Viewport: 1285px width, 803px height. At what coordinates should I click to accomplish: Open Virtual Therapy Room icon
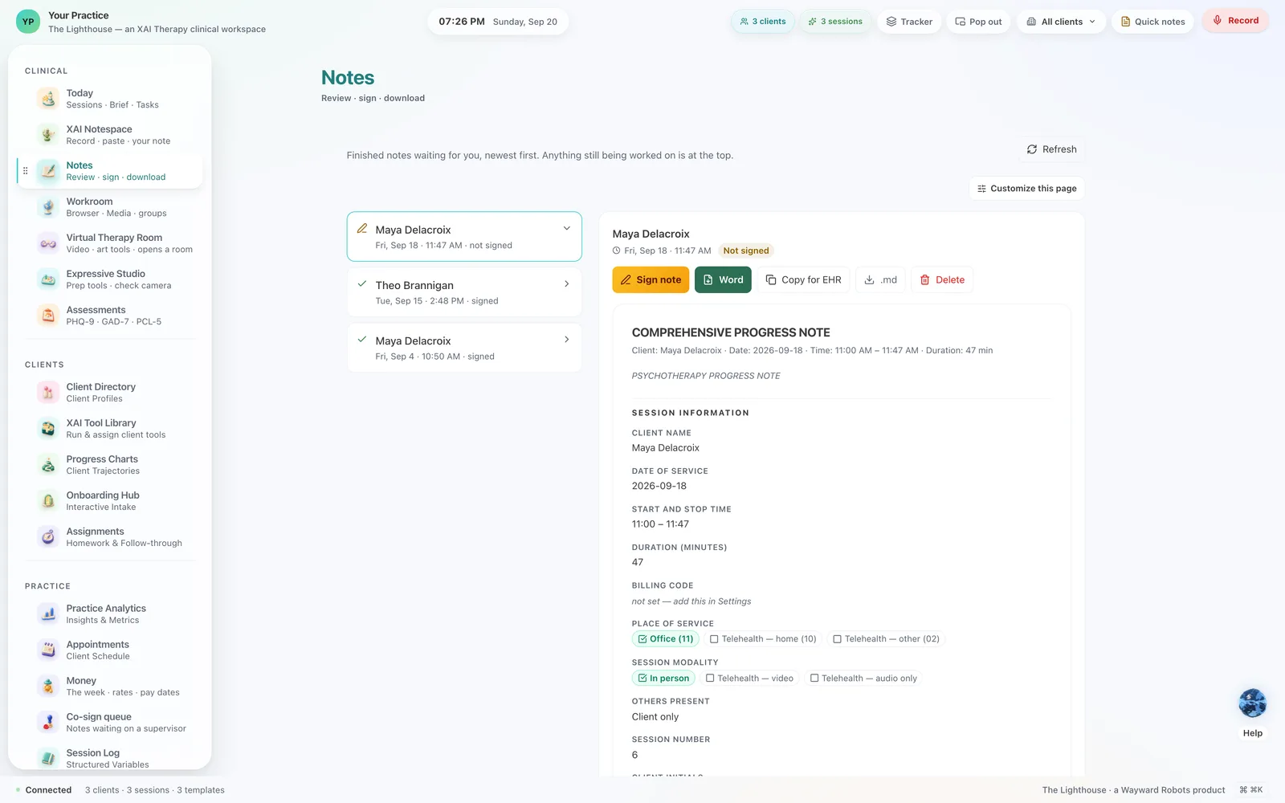tap(48, 243)
